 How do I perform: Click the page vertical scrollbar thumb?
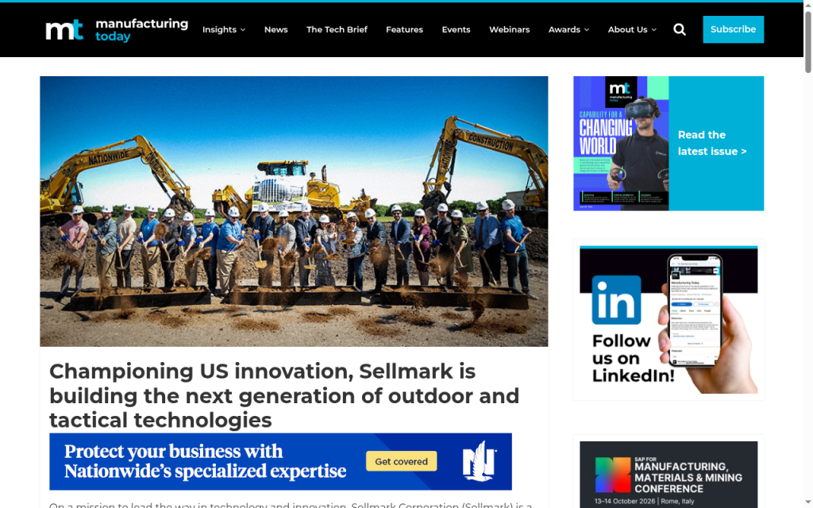[x=807, y=41]
